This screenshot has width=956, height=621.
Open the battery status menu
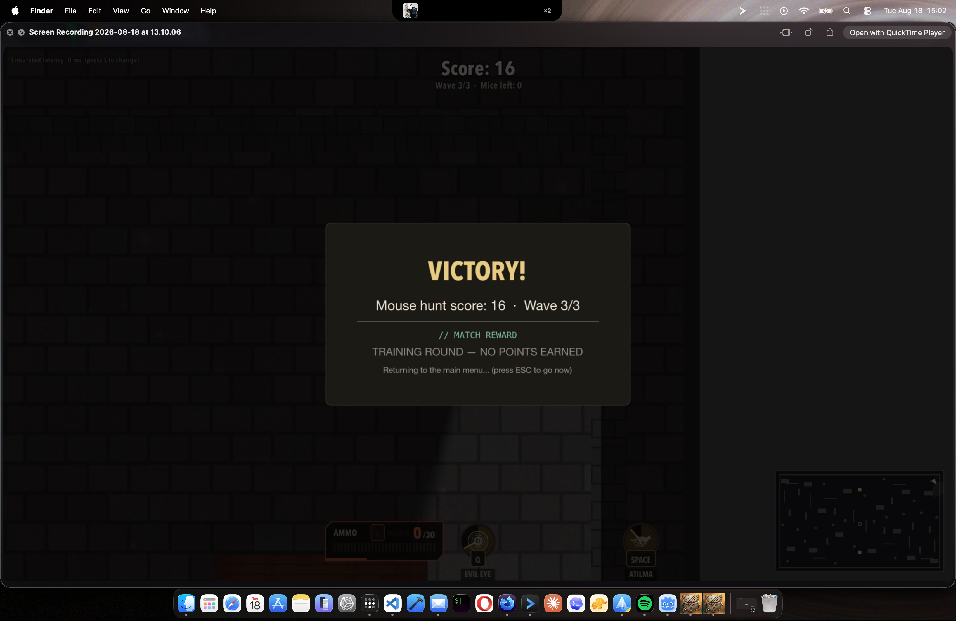coord(826,11)
